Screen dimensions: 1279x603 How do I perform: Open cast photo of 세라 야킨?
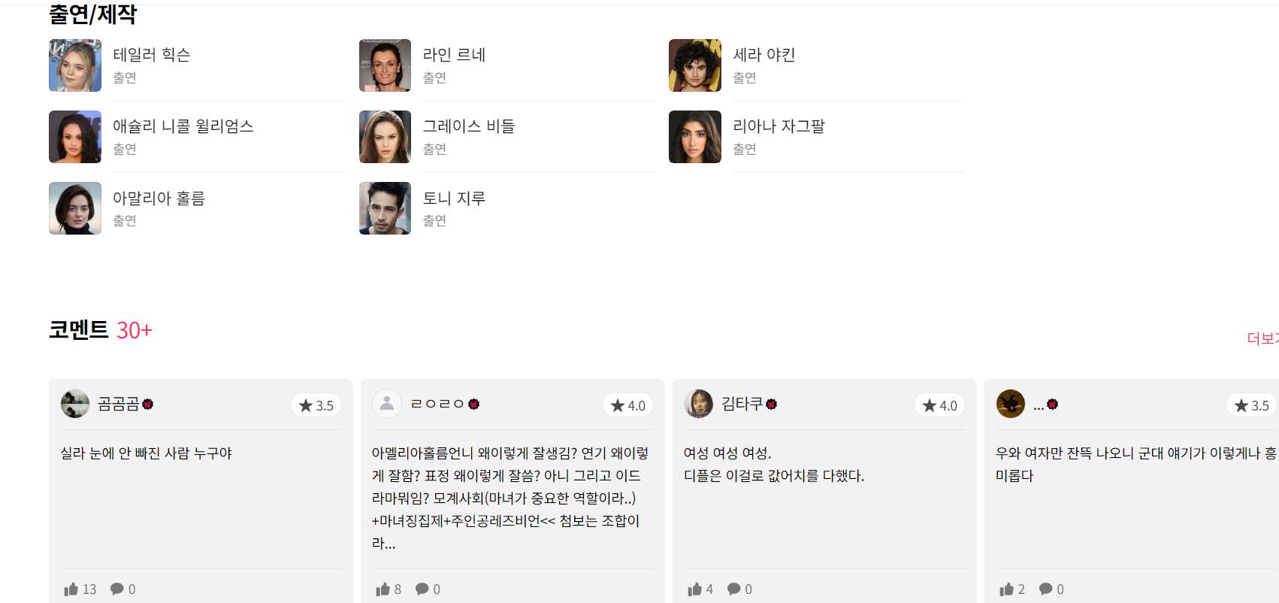coord(695,65)
